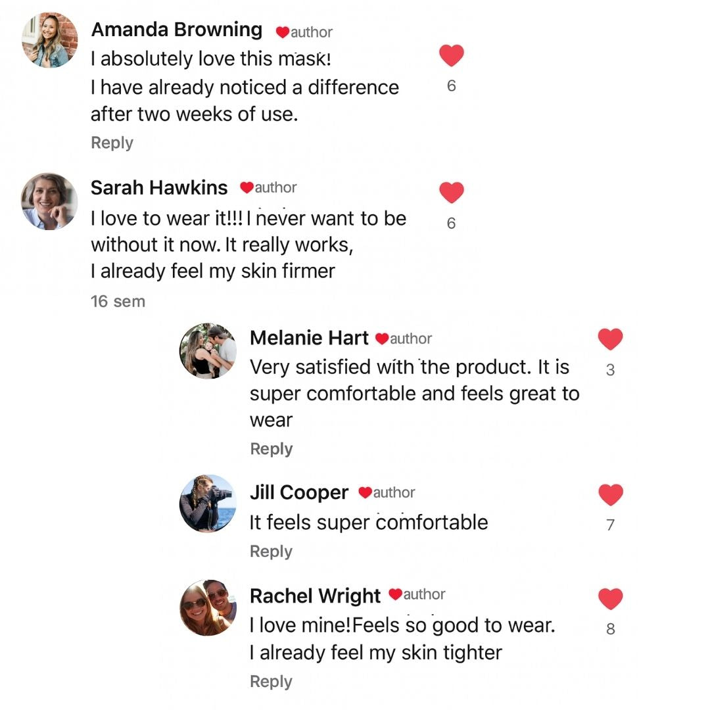The width and height of the screenshot is (710, 710).
Task: Click the author heart badge beside Jill Cooper
Action: click(x=366, y=492)
